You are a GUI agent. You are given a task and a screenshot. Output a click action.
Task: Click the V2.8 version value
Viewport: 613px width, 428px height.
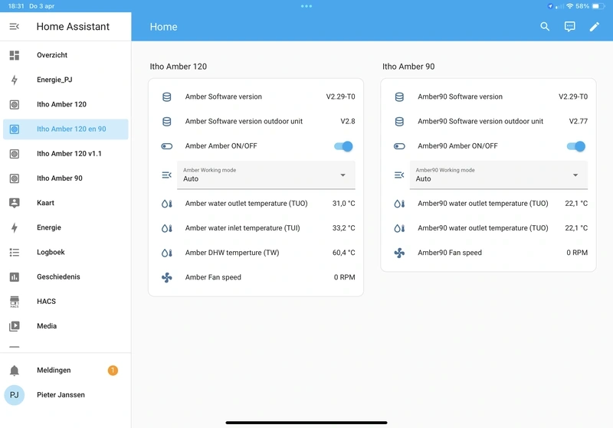tap(348, 121)
